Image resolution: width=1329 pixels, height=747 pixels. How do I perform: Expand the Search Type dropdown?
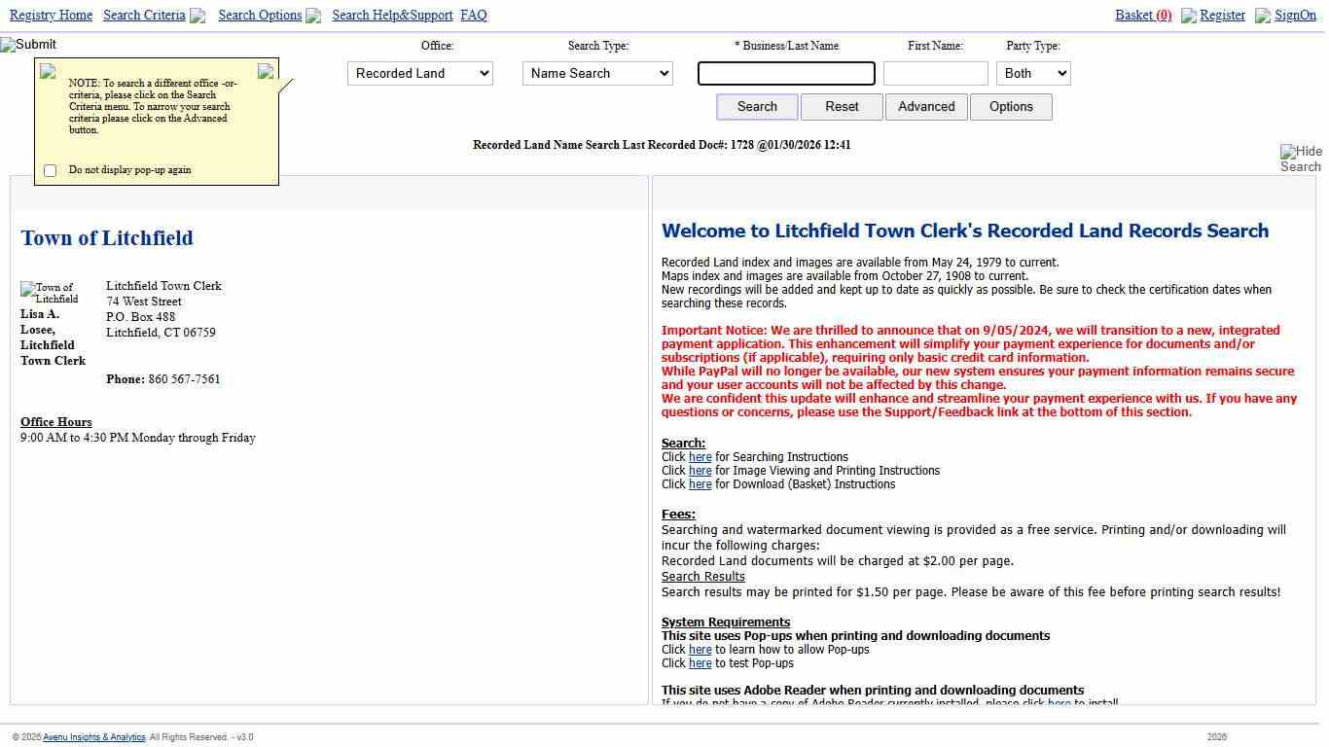click(596, 73)
